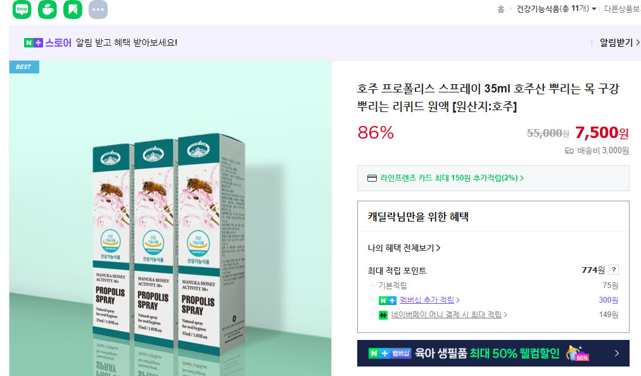Click the delivery truck shipping icon

[x=569, y=151]
